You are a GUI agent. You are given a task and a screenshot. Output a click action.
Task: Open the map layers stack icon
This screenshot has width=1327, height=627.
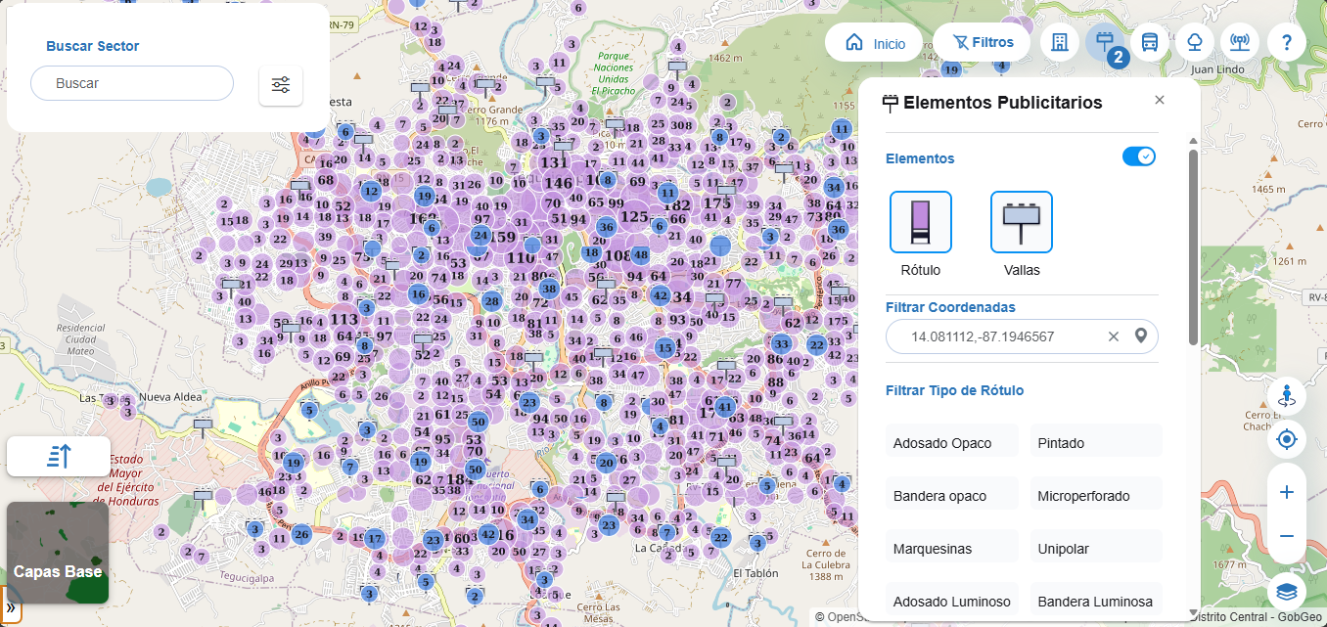click(x=1286, y=592)
